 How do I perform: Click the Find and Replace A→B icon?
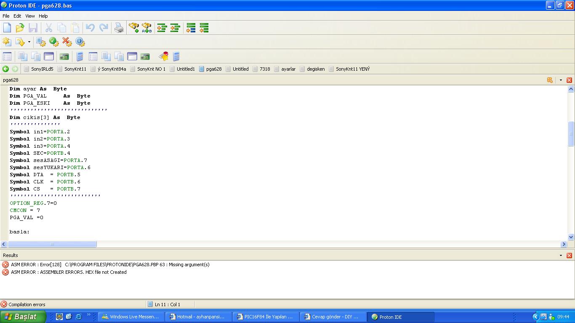(146, 28)
